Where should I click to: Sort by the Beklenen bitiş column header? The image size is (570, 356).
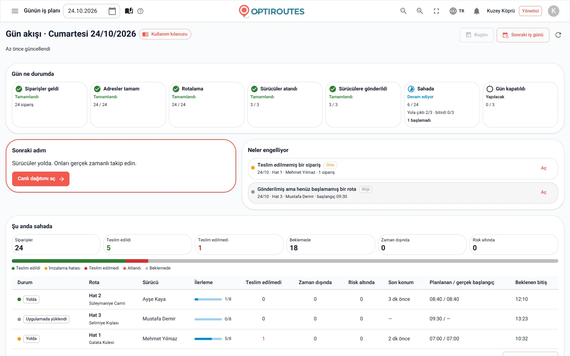point(531,283)
